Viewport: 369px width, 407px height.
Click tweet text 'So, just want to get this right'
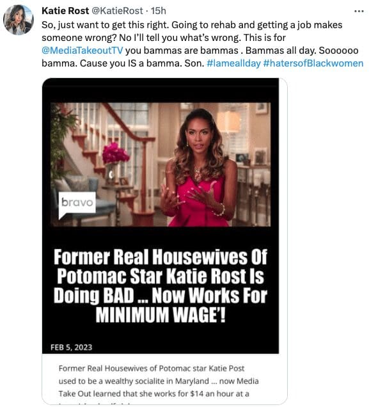[x=106, y=25]
